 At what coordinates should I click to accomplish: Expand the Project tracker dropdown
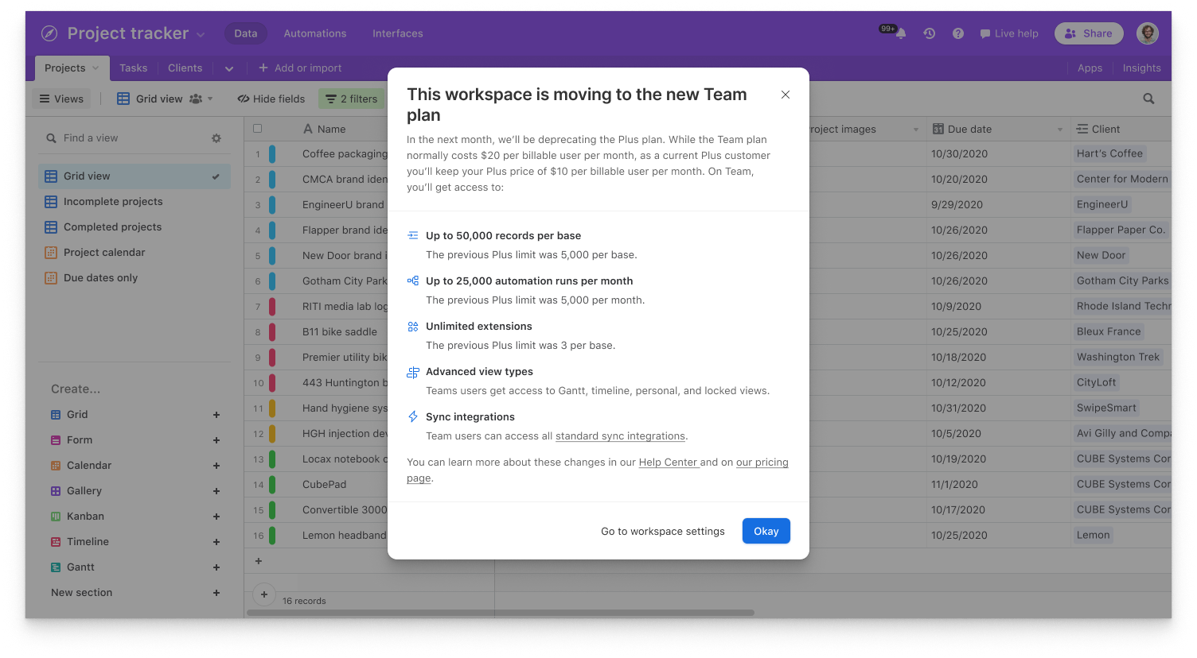200,33
